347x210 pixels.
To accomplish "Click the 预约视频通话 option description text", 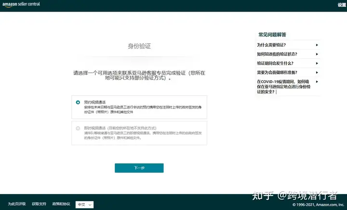I will pos(143,110).
